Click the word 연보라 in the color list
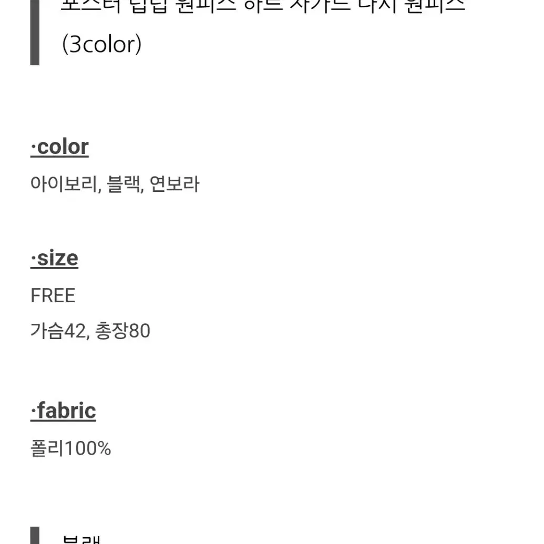Viewport: 544px width, 544px height. pyautogui.click(x=175, y=184)
